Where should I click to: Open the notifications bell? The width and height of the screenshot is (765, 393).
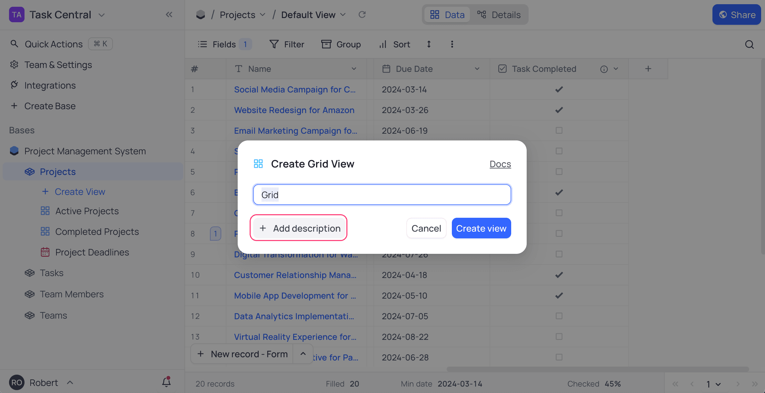(166, 382)
